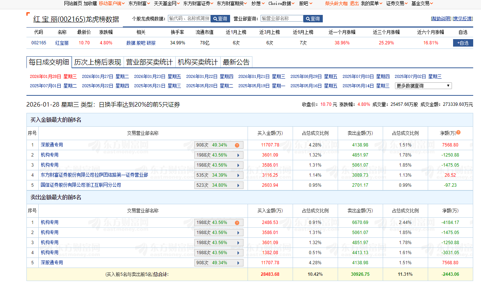Expand the 妙想 top menu

click(258, 3)
